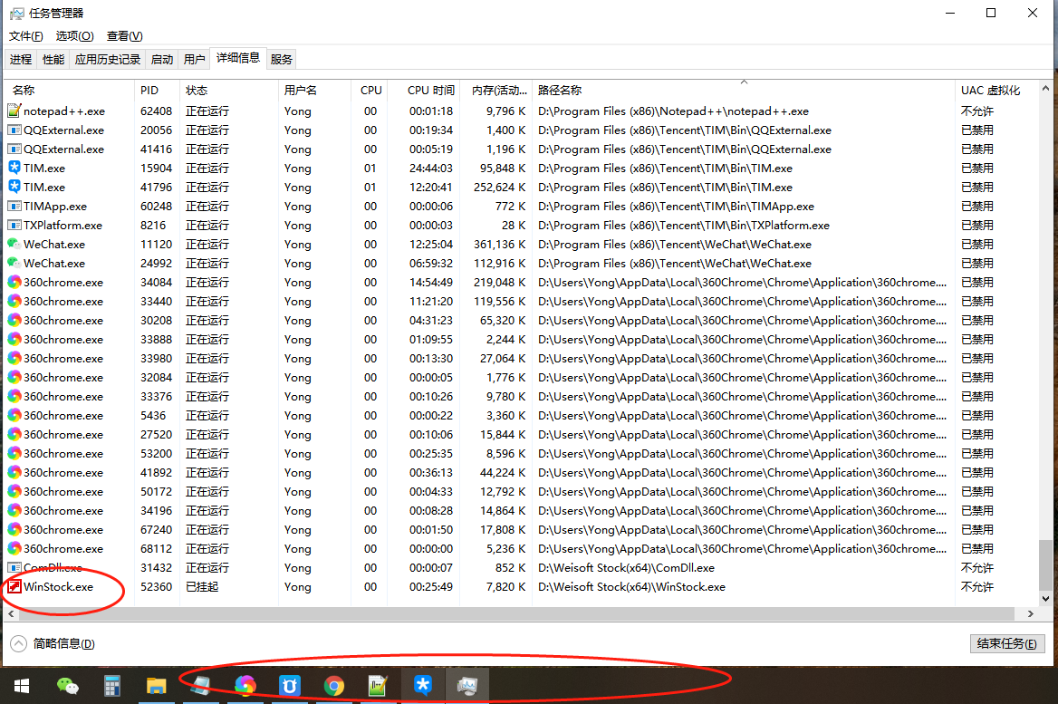1058x704 pixels.
Task: Open WeChat from the taskbar
Action: pos(67,686)
